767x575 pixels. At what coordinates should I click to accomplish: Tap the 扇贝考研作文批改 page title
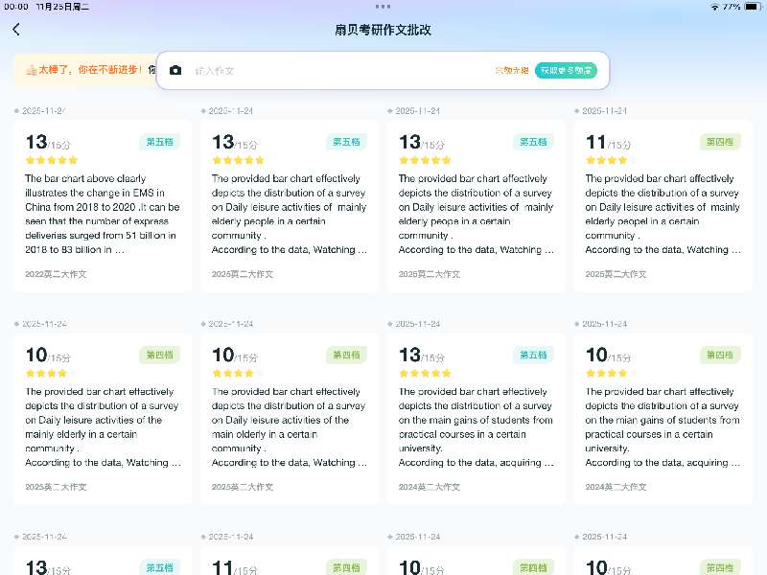tap(383, 30)
